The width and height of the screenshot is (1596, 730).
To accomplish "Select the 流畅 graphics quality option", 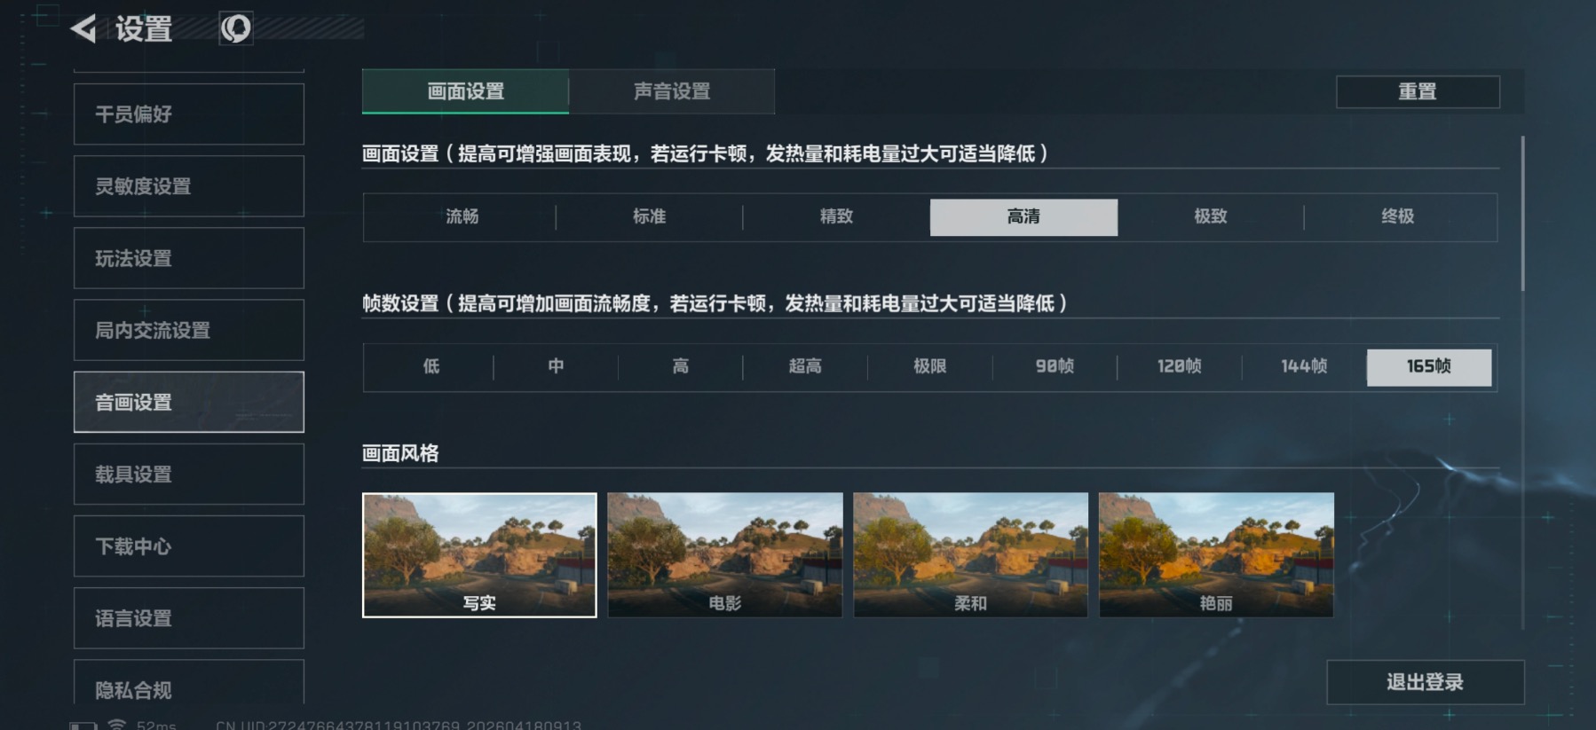I will (462, 216).
